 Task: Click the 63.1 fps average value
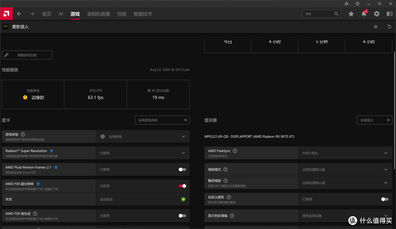[95, 97]
